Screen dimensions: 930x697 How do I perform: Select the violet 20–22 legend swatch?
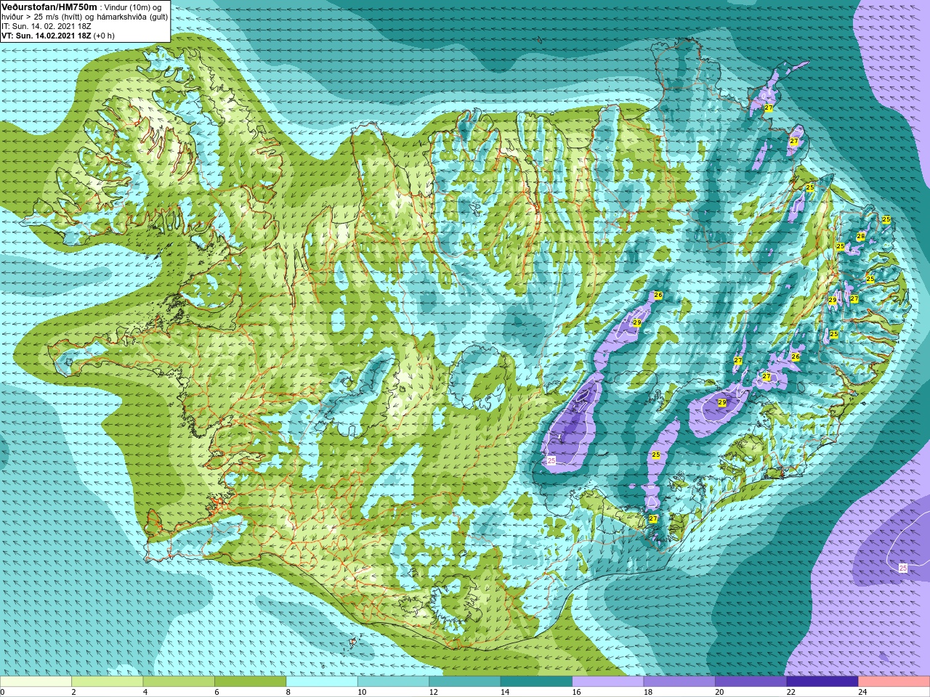751,682
